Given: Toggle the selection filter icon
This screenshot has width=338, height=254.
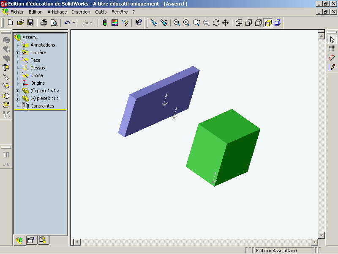Looking at the screenshot, I should coord(125,23).
